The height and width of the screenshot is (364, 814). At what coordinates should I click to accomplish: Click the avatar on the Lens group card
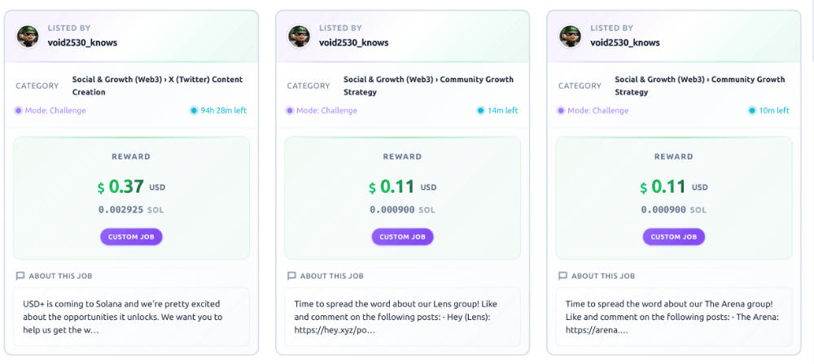tap(300, 36)
